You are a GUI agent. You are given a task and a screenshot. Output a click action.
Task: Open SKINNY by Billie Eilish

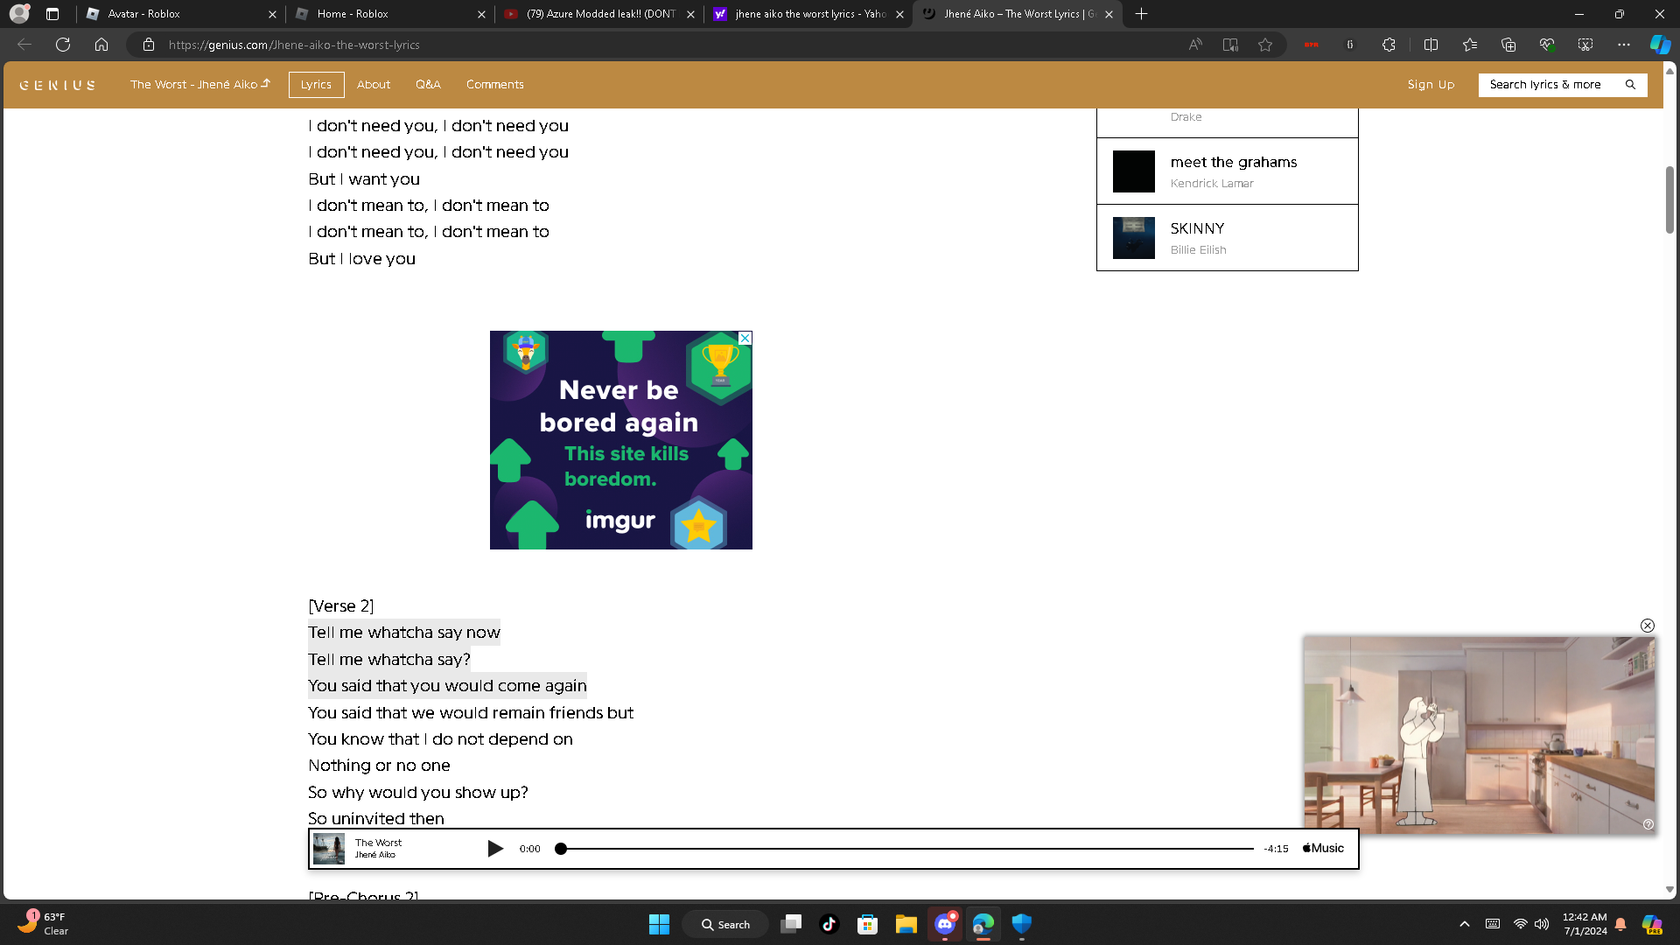coord(1227,238)
